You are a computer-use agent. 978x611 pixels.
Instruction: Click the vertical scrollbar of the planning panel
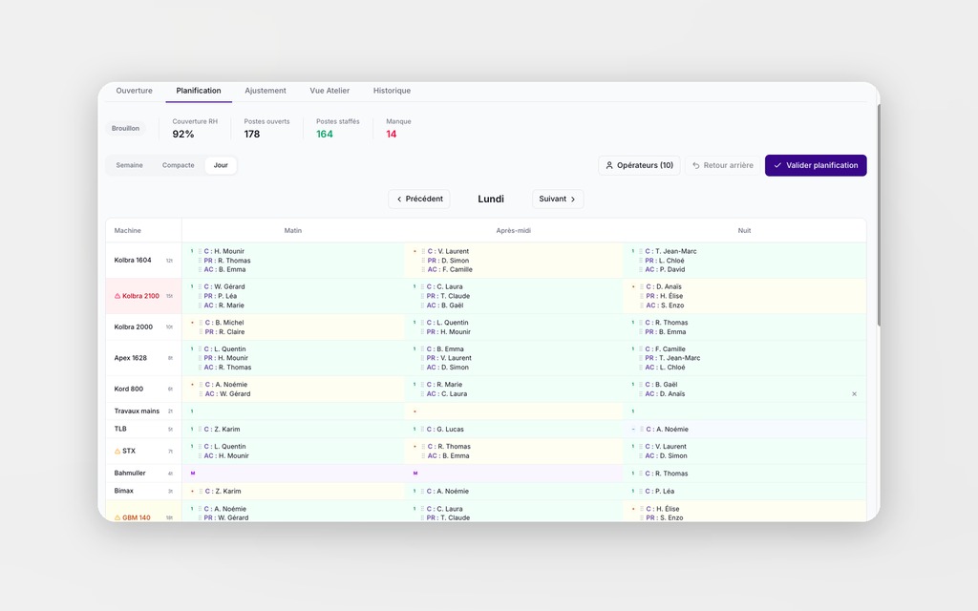(879, 215)
